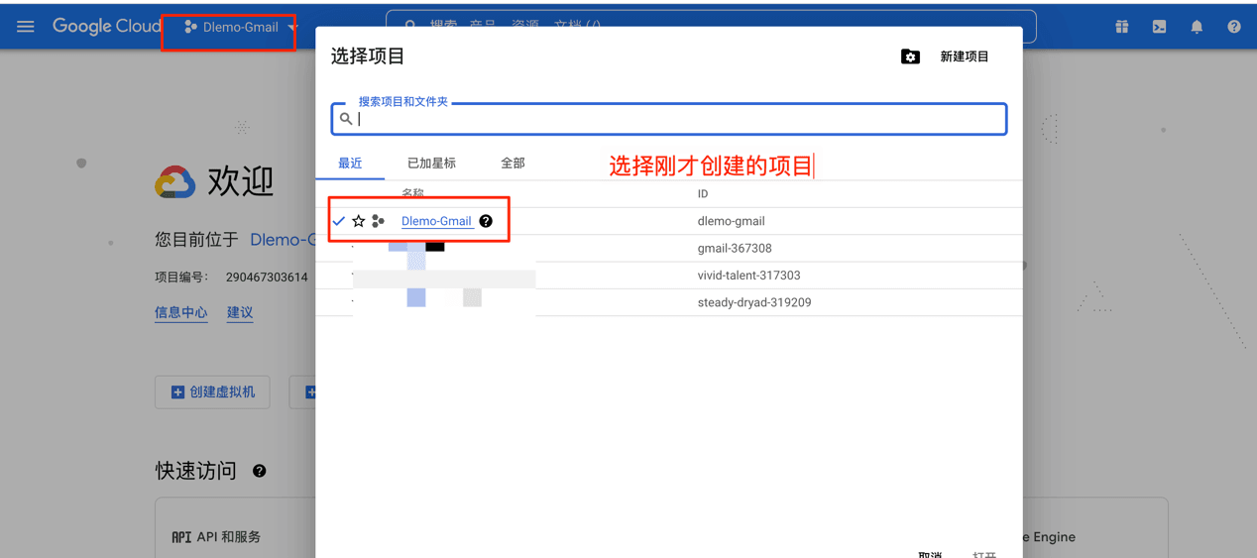Click the 创建虚拟机 button
The image size is (1257, 558).
point(213,392)
